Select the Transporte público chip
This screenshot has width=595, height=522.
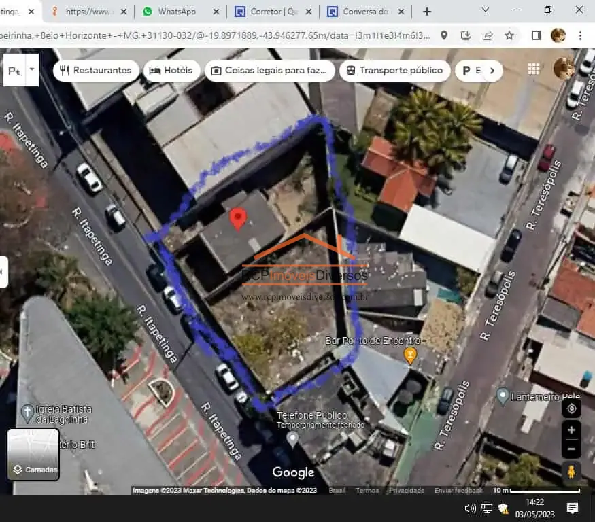pyautogui.click(x=394, y=71)
